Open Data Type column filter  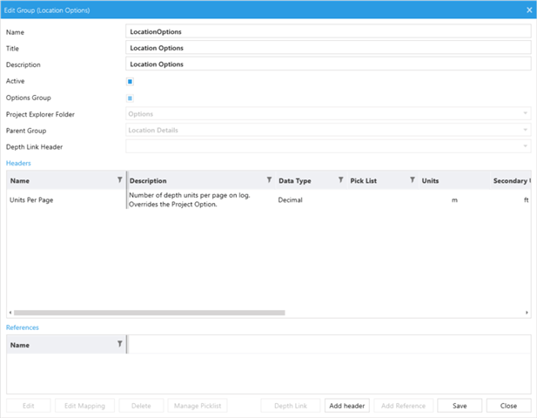point(341,179)
